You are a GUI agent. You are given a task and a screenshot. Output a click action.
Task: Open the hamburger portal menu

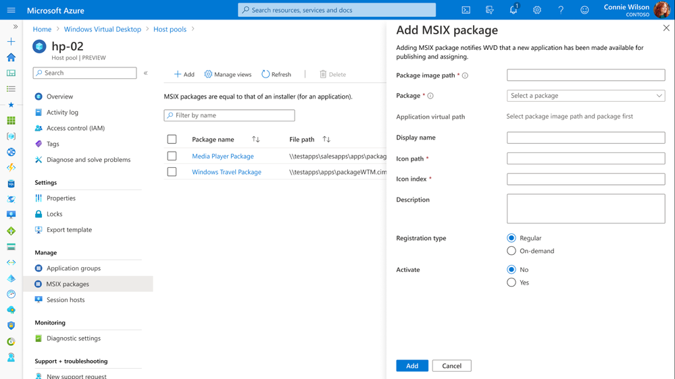click(11, 10)
